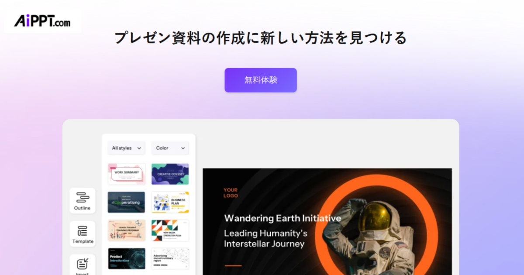This screenshot has height=275, width=524.
Task: Pick the Training Program template
Action: [127, 230]
